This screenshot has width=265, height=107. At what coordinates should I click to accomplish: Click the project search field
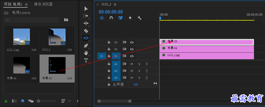[32, 20]
